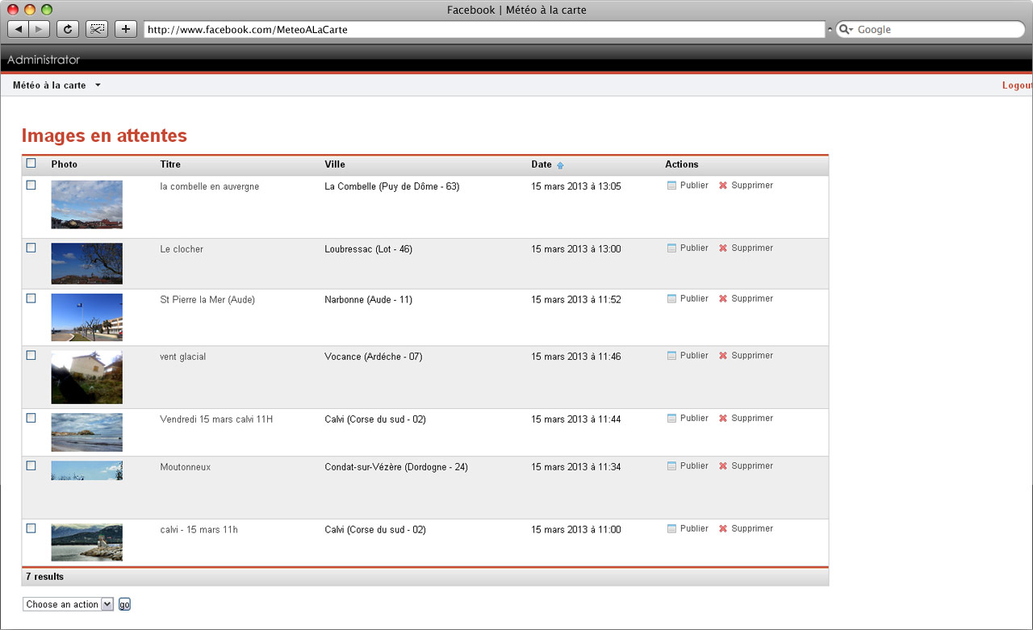The height and width of the screenshot is (630, 1033).
Task: Supprimer red X in Le clocher row
Action: click(x=723, y=248)
